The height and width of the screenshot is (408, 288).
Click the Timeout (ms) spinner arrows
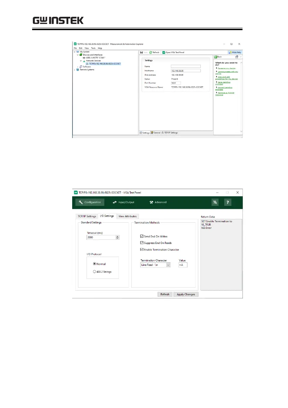pyautogui.click(x=118, y=237)
